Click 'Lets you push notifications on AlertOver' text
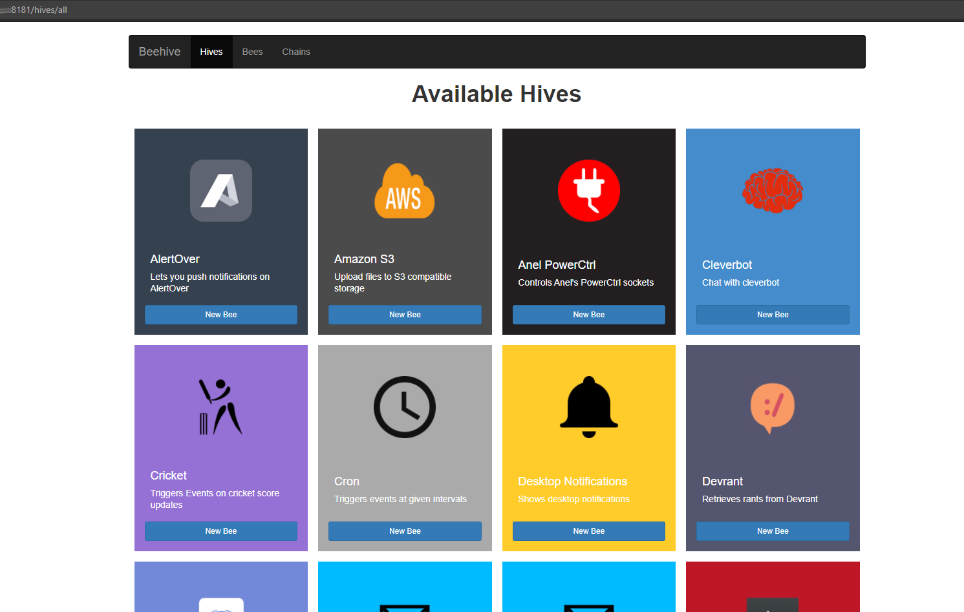 pyautogui.click(x=209, y=282)
